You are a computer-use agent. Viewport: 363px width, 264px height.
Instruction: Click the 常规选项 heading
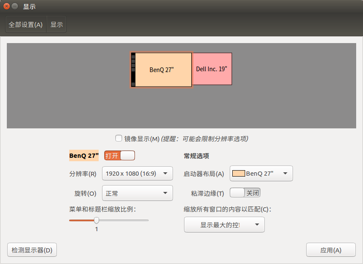pos(196,156)
